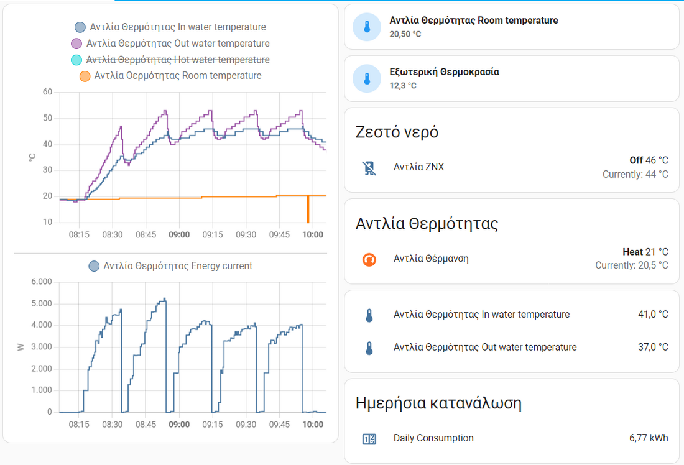Show the hidden Hot water temperature series
Image resolution: width=684 pixels, height=465 pixels.
[177, 60]
